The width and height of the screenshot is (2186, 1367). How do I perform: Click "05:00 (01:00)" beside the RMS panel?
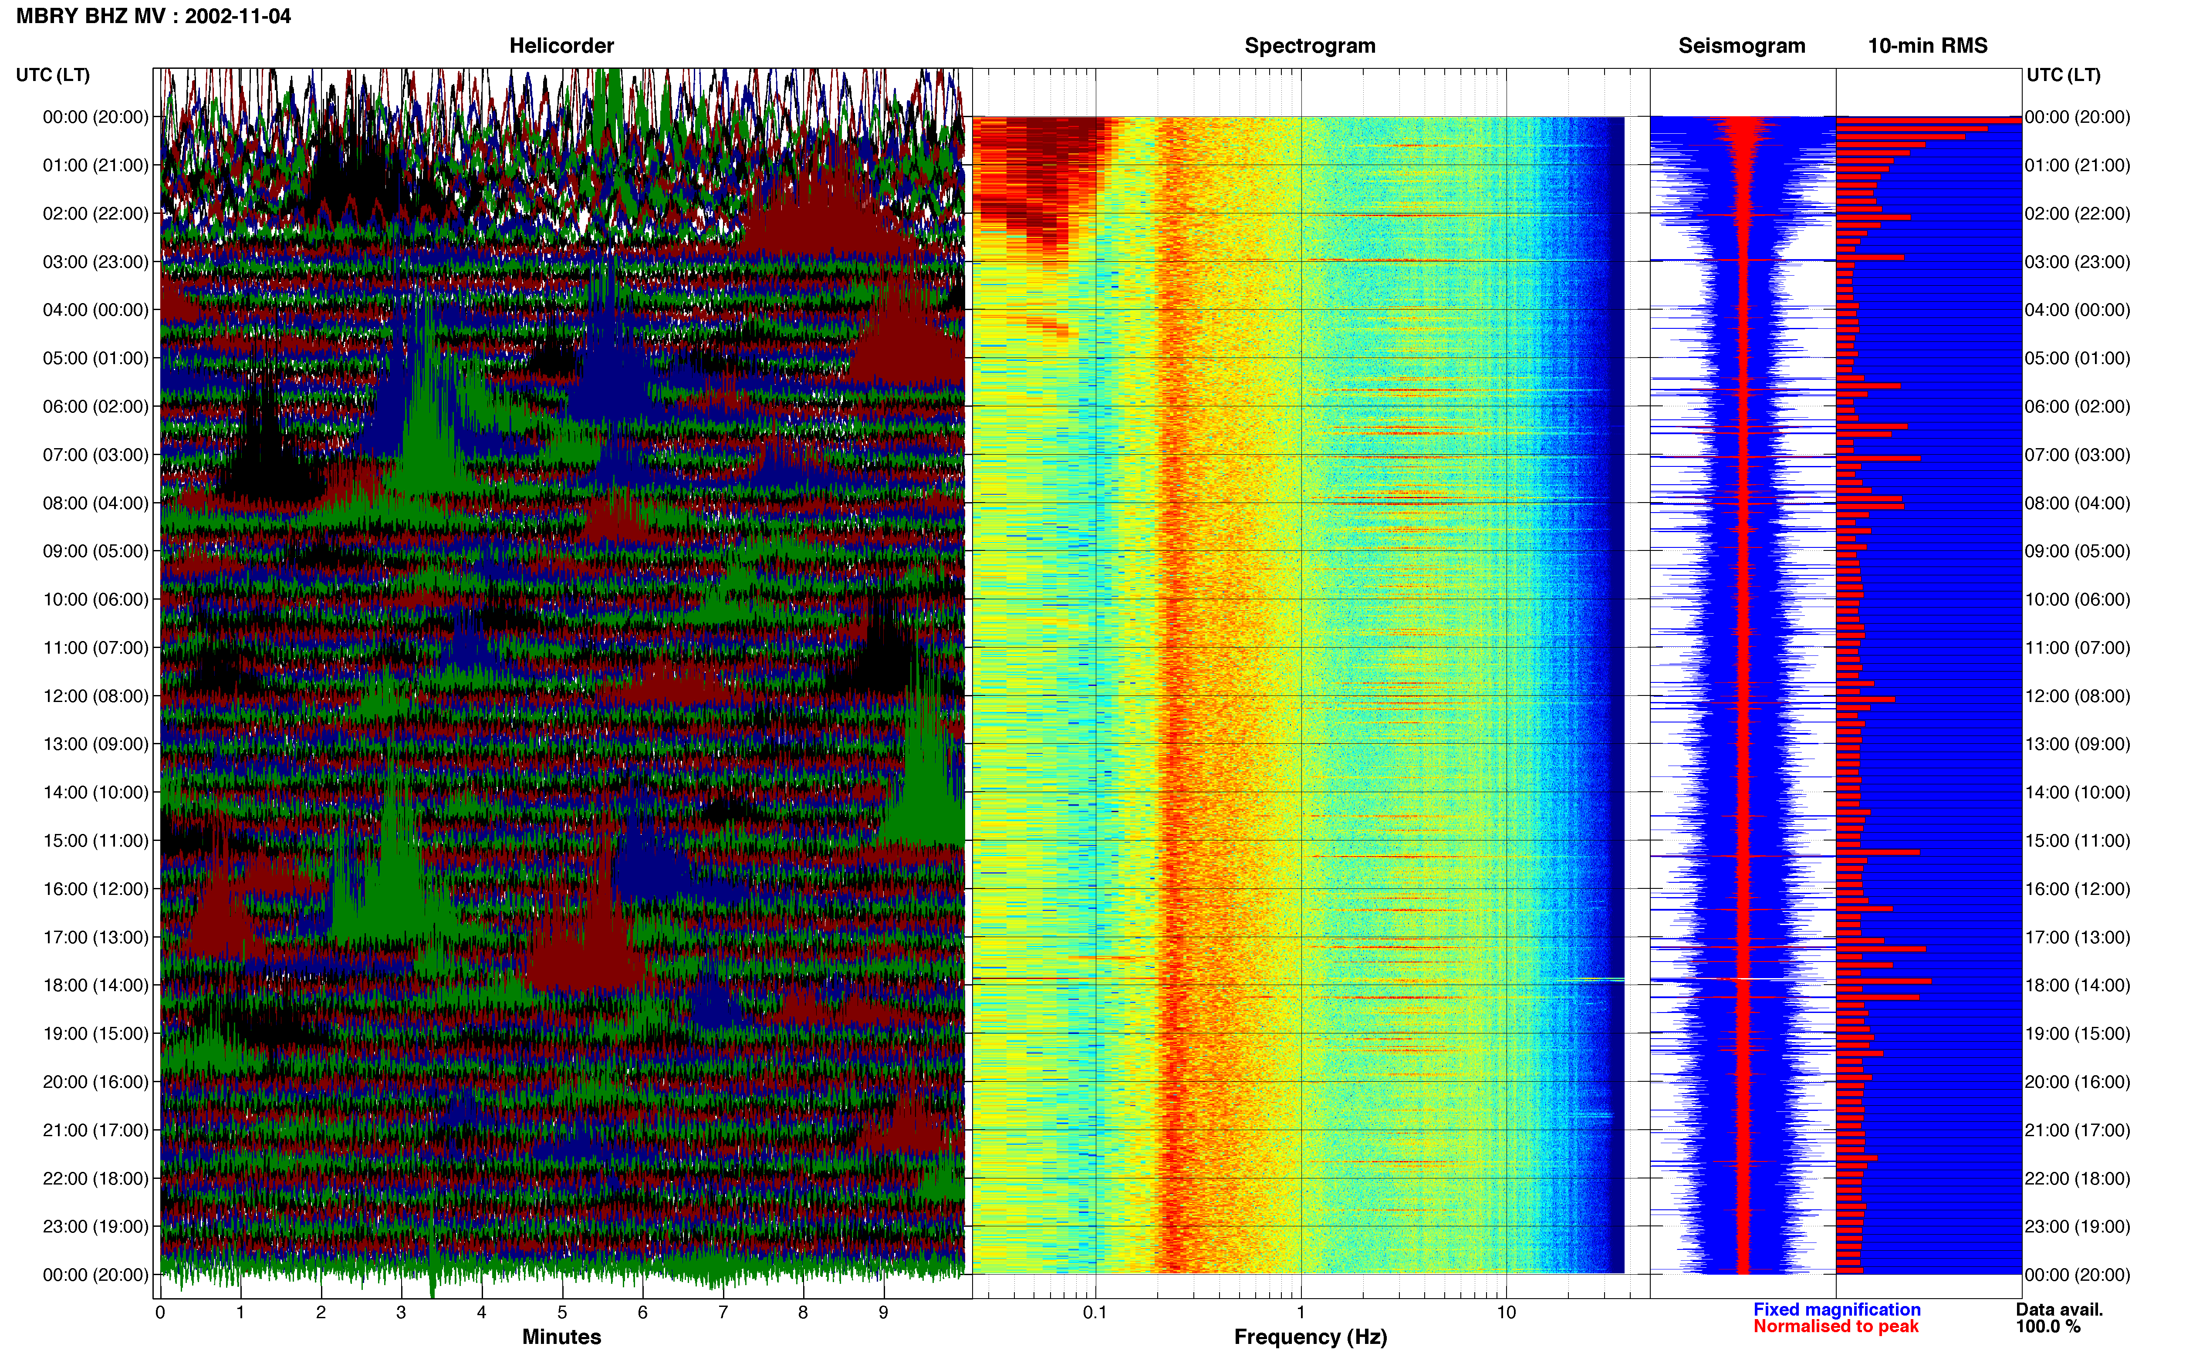point(2078,358)
